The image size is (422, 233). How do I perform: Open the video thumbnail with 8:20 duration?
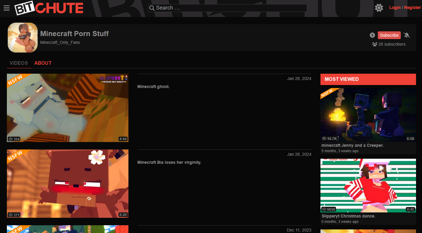(x=67, y=183)
